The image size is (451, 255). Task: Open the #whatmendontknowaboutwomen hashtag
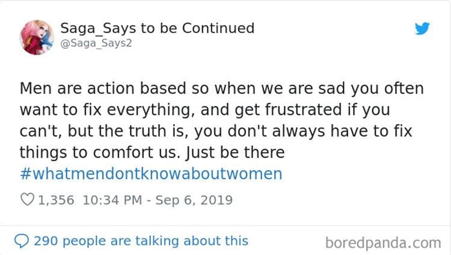coord(150,174)
